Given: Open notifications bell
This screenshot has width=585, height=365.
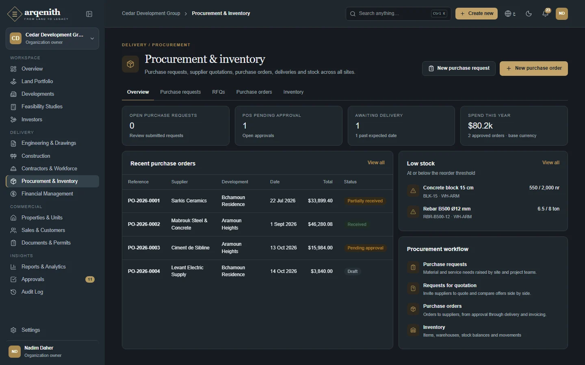Looking at the screenshot, I should pos(545,13).
